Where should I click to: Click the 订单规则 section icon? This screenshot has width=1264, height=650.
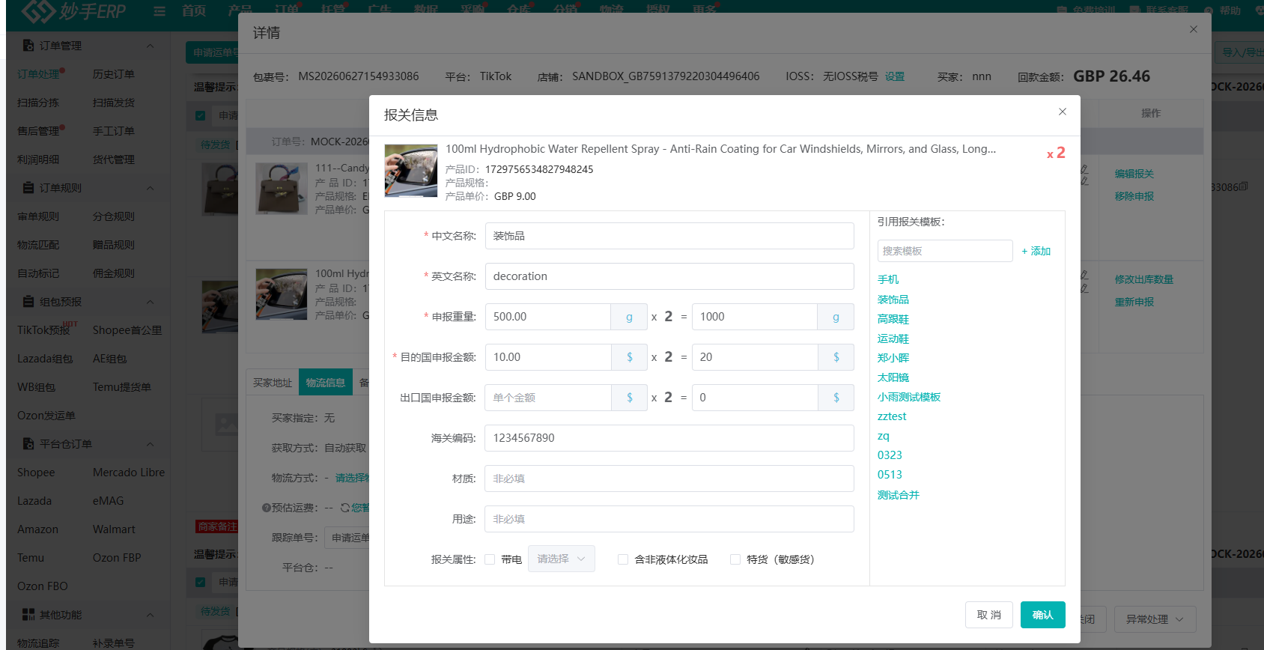click(x=28, y=187)
